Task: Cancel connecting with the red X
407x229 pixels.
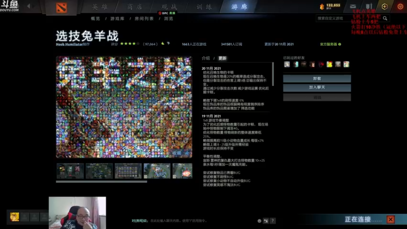Action: point(390,220)
